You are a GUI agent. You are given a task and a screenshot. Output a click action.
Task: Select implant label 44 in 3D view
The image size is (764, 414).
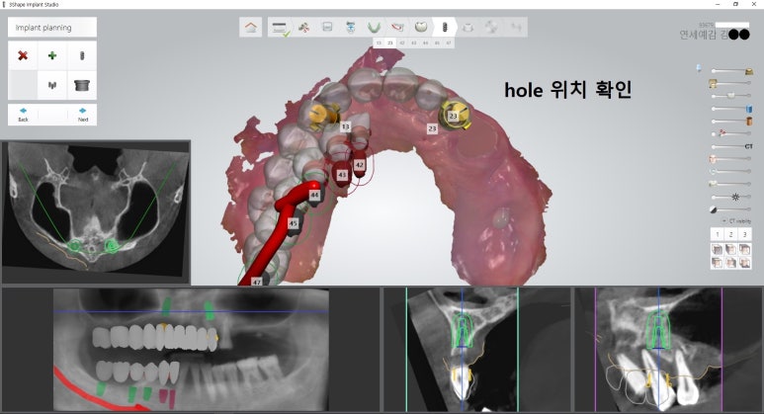point(314,195)
